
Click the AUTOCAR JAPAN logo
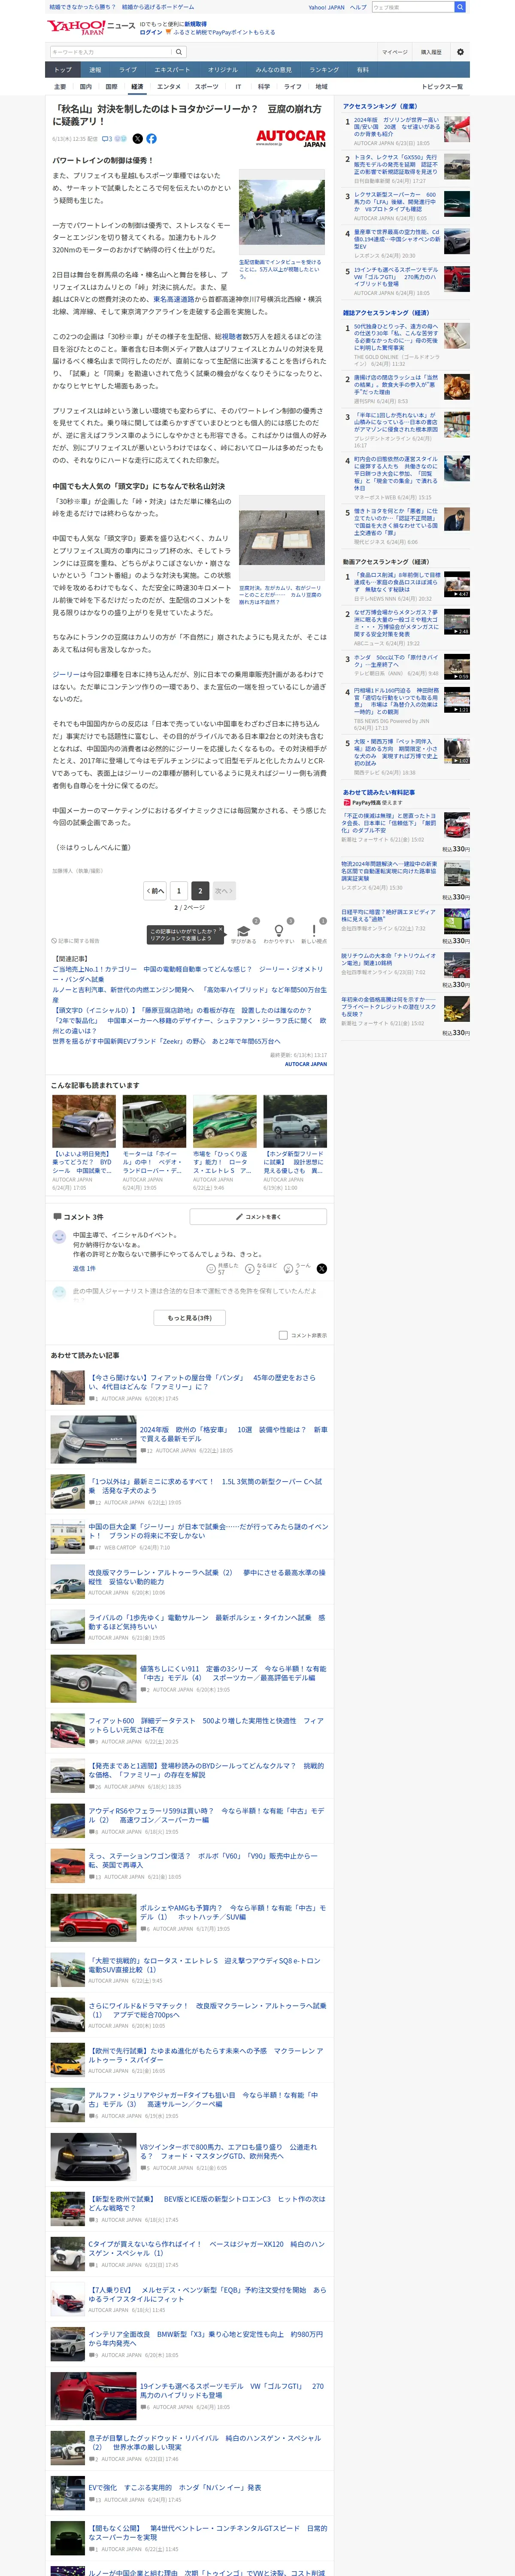click(291, 138)
